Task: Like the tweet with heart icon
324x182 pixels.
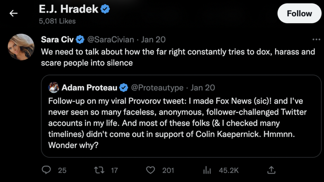Action: point(150,170)
